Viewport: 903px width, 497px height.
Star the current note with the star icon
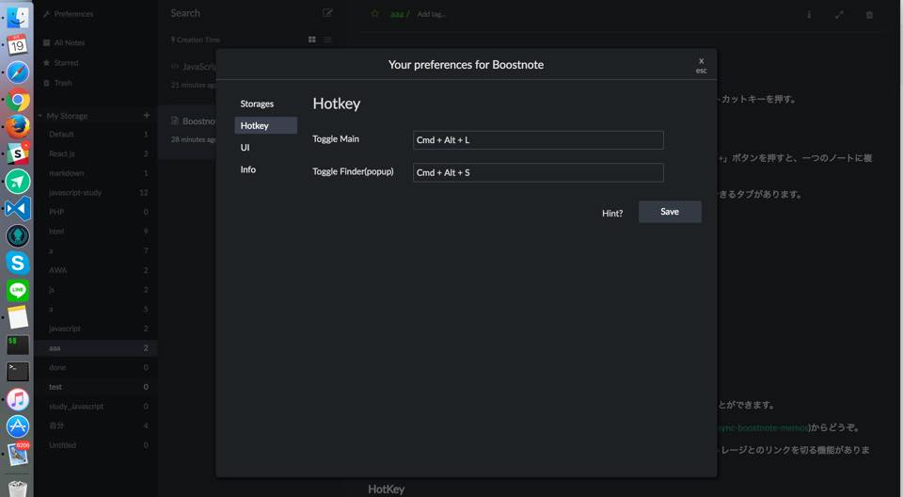[x=375, y=13]
